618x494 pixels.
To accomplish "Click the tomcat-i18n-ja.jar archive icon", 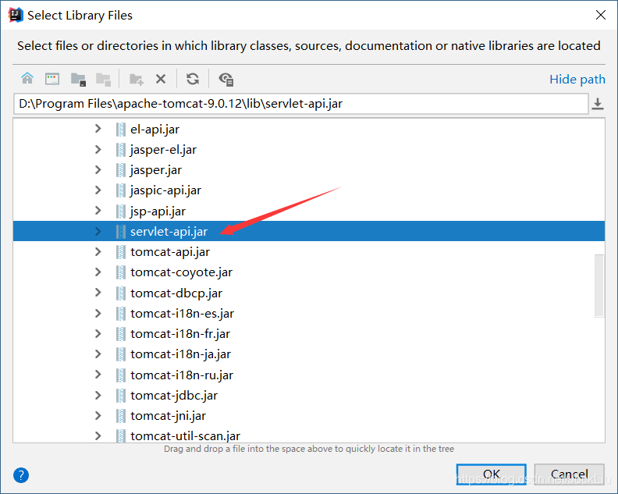I will (x=121, y=354).
